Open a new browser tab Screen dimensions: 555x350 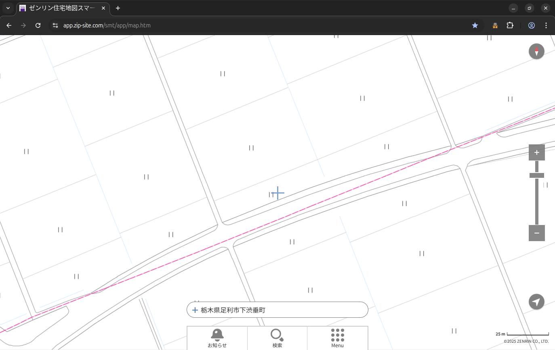coord(118,8)
